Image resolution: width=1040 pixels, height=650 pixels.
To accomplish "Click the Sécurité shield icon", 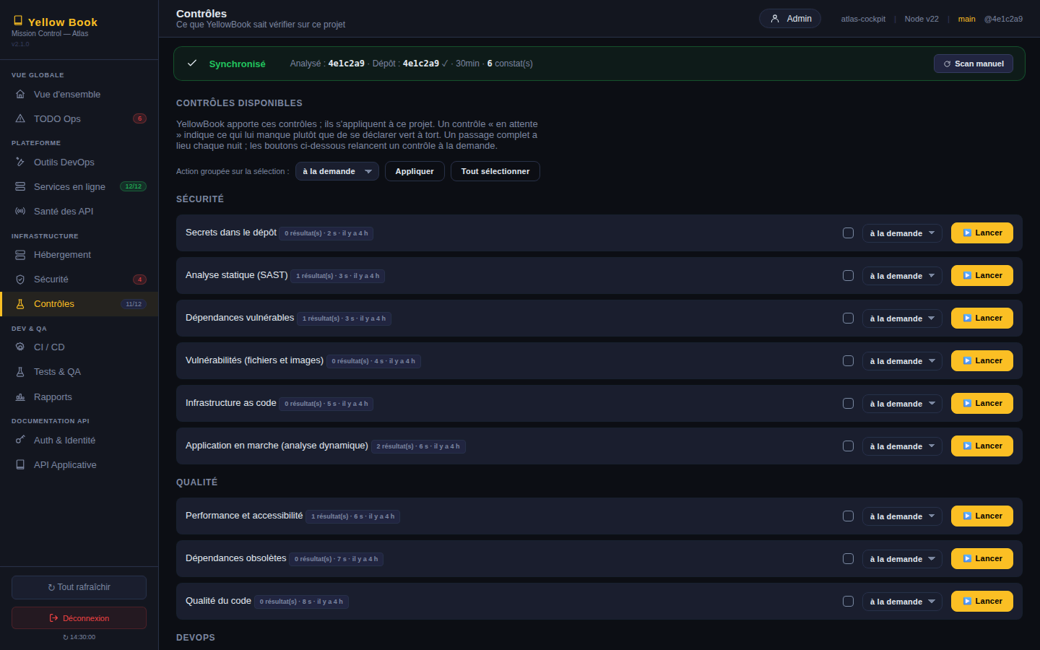I will (x=20, y=279).
